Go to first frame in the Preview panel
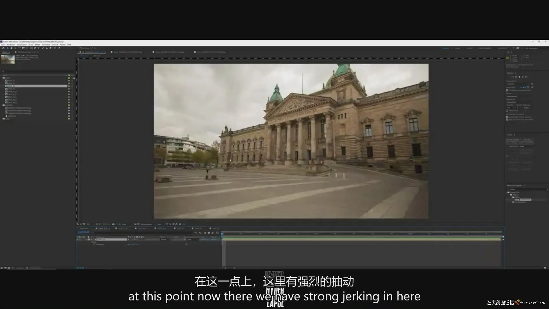549x309 pixels. pos(512,77)
